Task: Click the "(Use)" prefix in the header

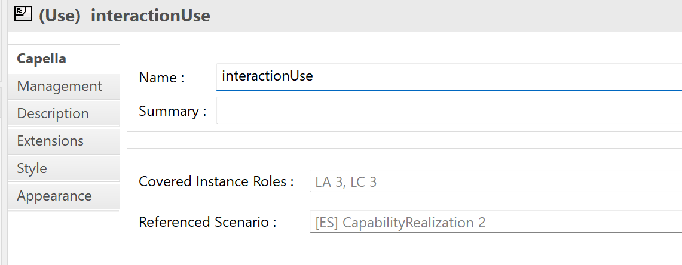Action: [60, 16]
